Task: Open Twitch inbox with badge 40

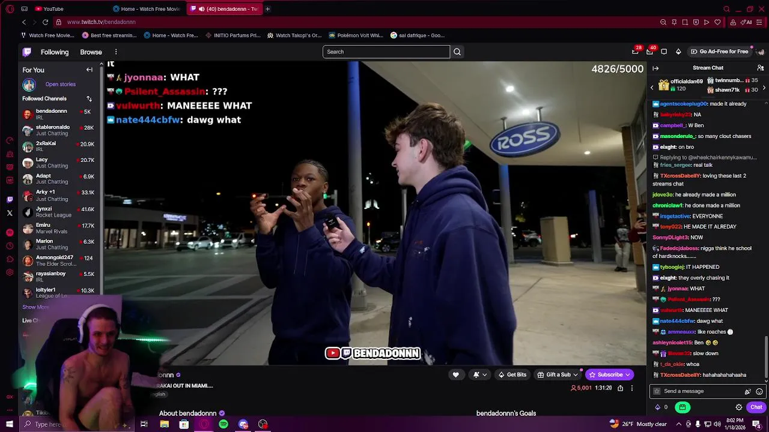Action: coord(649,52)
